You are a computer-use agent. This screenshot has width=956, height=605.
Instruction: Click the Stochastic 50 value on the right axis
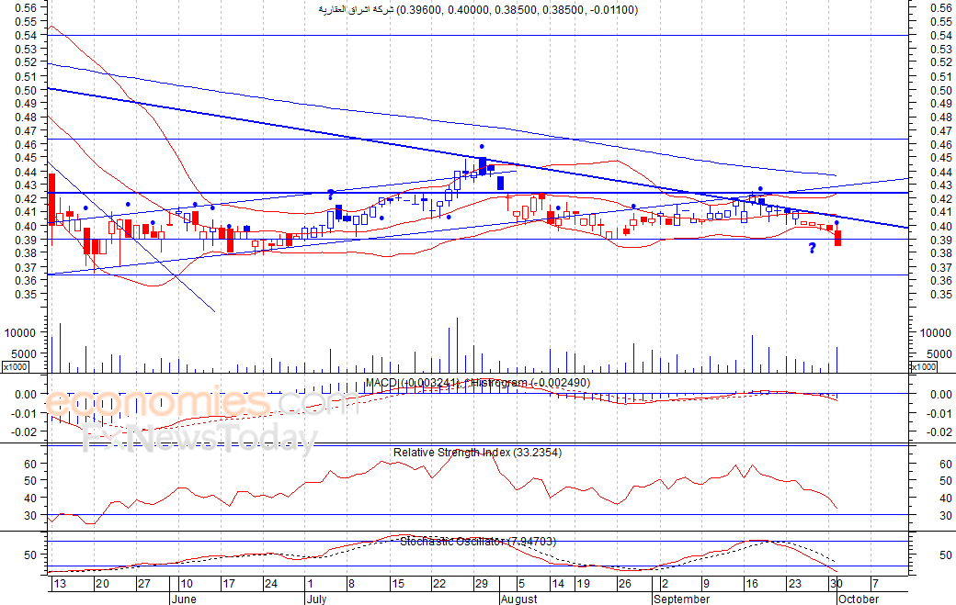click(946, 555)
